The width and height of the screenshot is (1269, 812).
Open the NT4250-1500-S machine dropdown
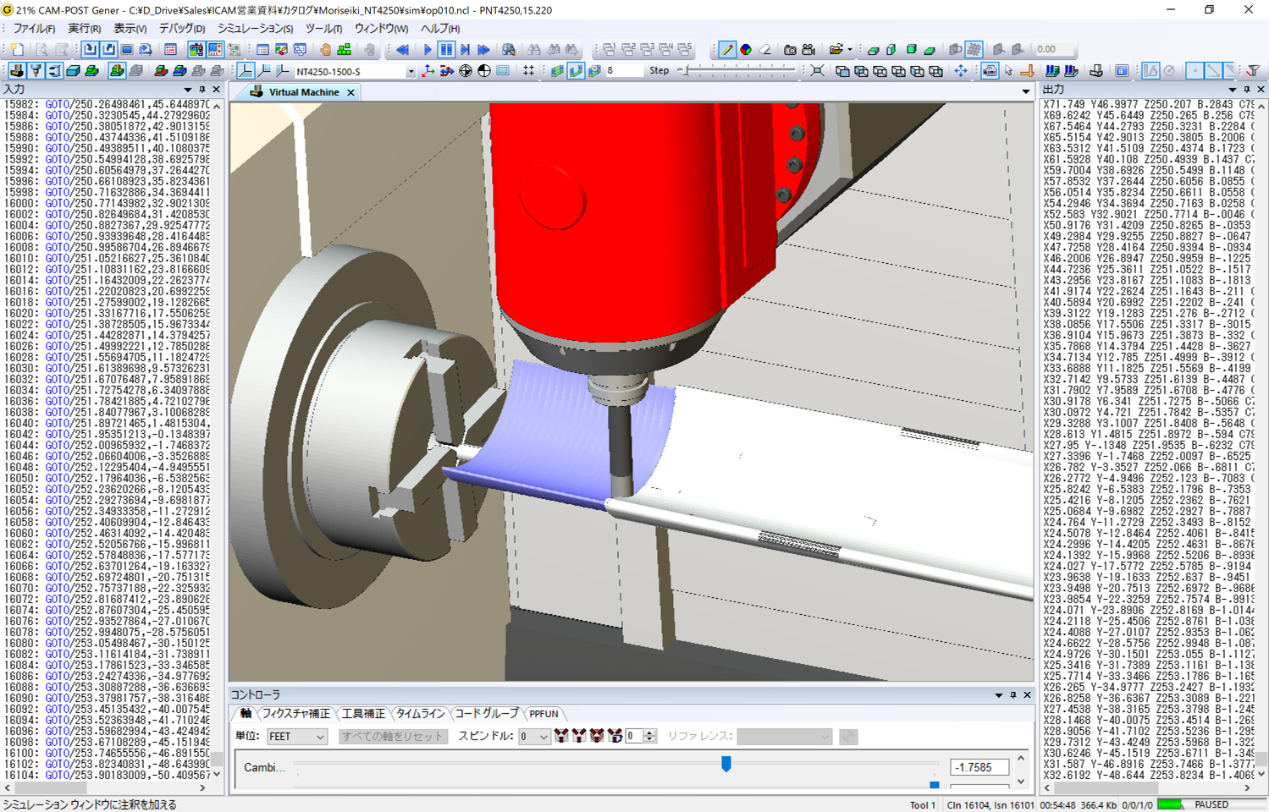click(411, 72)
